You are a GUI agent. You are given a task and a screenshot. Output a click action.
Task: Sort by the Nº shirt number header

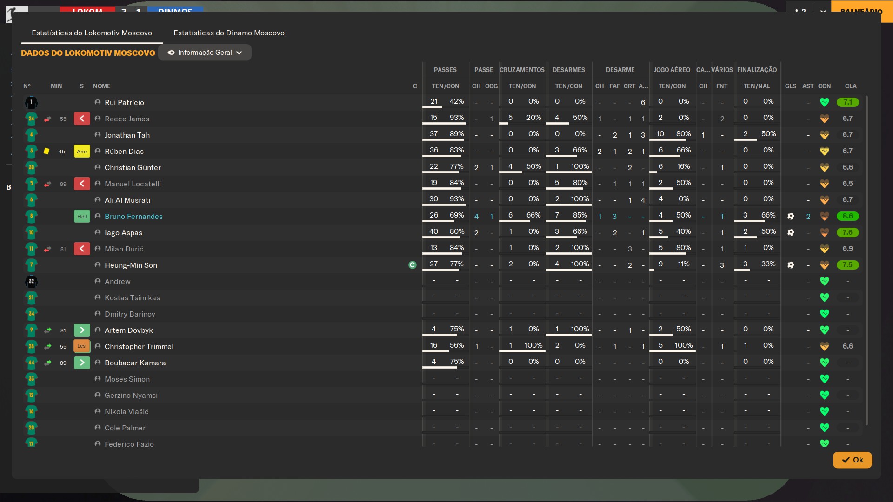(x=27, y=86)
